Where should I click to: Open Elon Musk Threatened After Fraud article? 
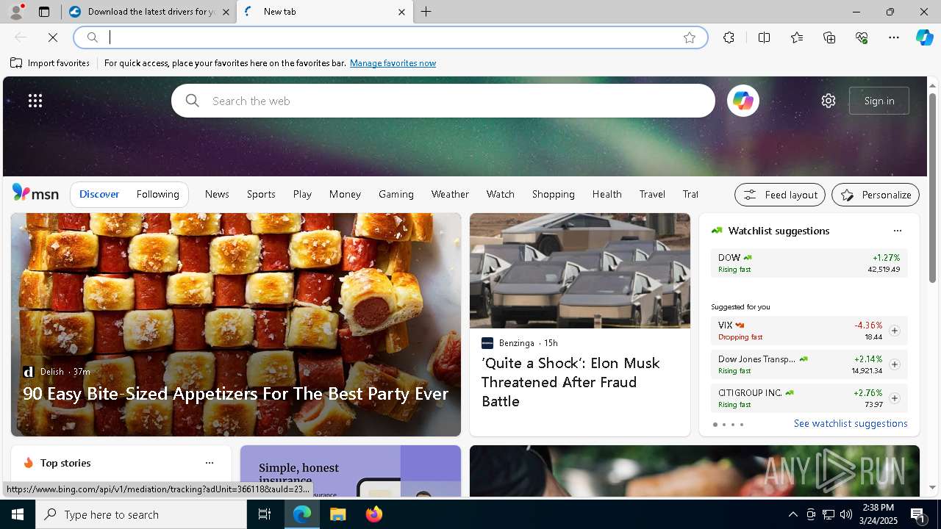coord(570,382)
